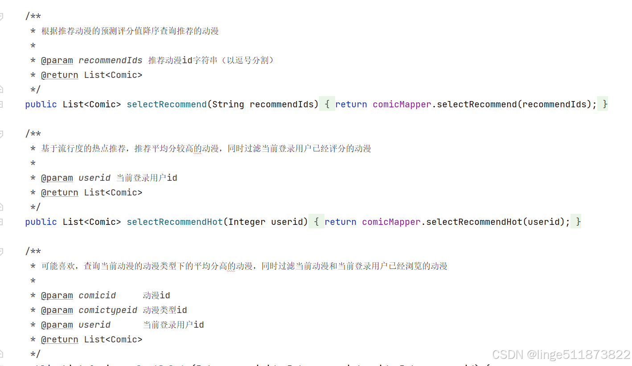The image size is (632, 366).
Task: Toggle gutter fold marker on the selectRecommendHot method line
Action: 1,222
